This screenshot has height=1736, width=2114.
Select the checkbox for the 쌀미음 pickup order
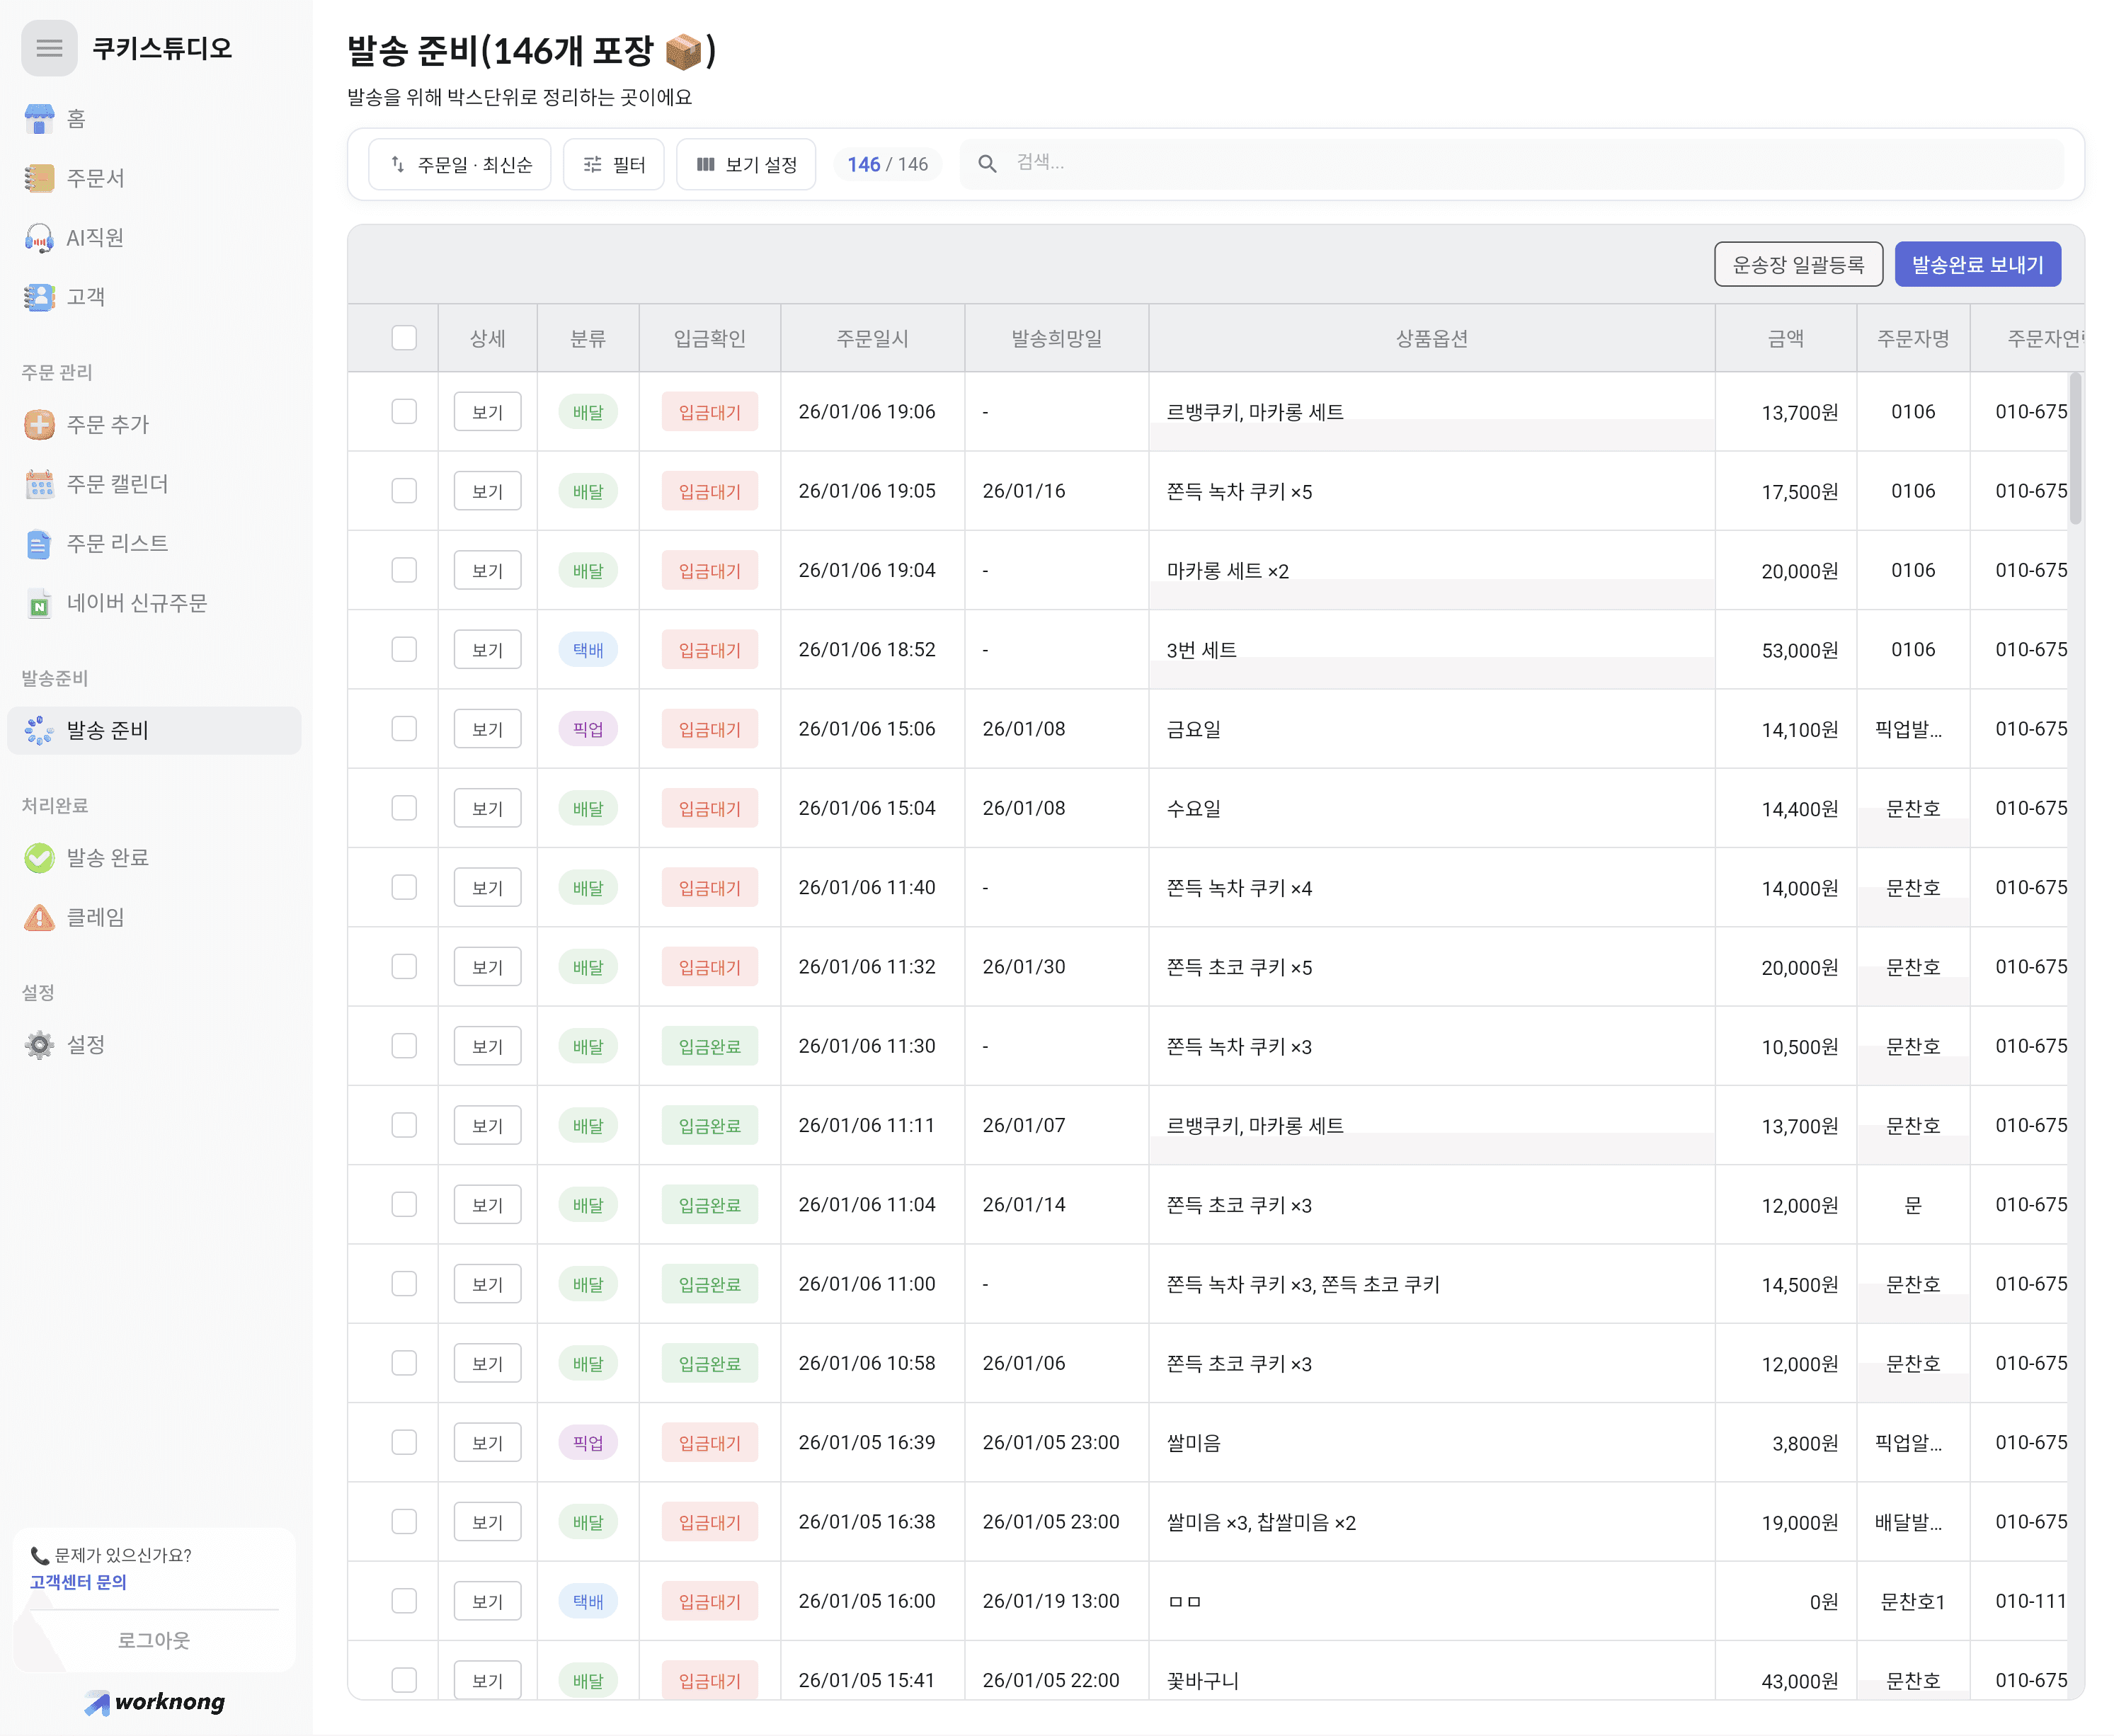click(404, 1442)
